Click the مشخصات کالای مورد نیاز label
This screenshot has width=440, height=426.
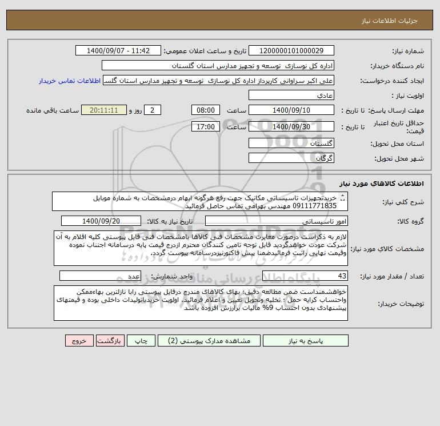(387, 249)
